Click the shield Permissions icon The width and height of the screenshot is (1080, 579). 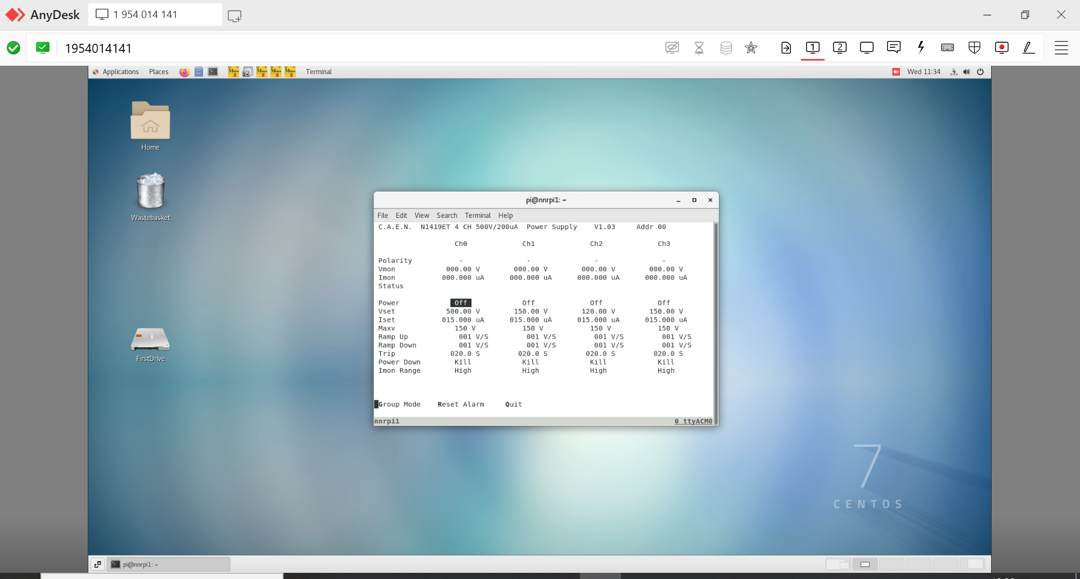[x=974, y=48]
